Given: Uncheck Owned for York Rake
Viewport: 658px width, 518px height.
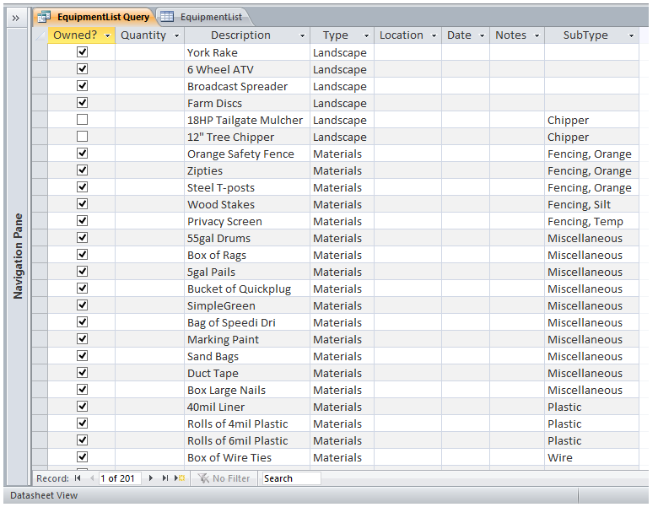Looking at the screenshot, I should (82, 52).
